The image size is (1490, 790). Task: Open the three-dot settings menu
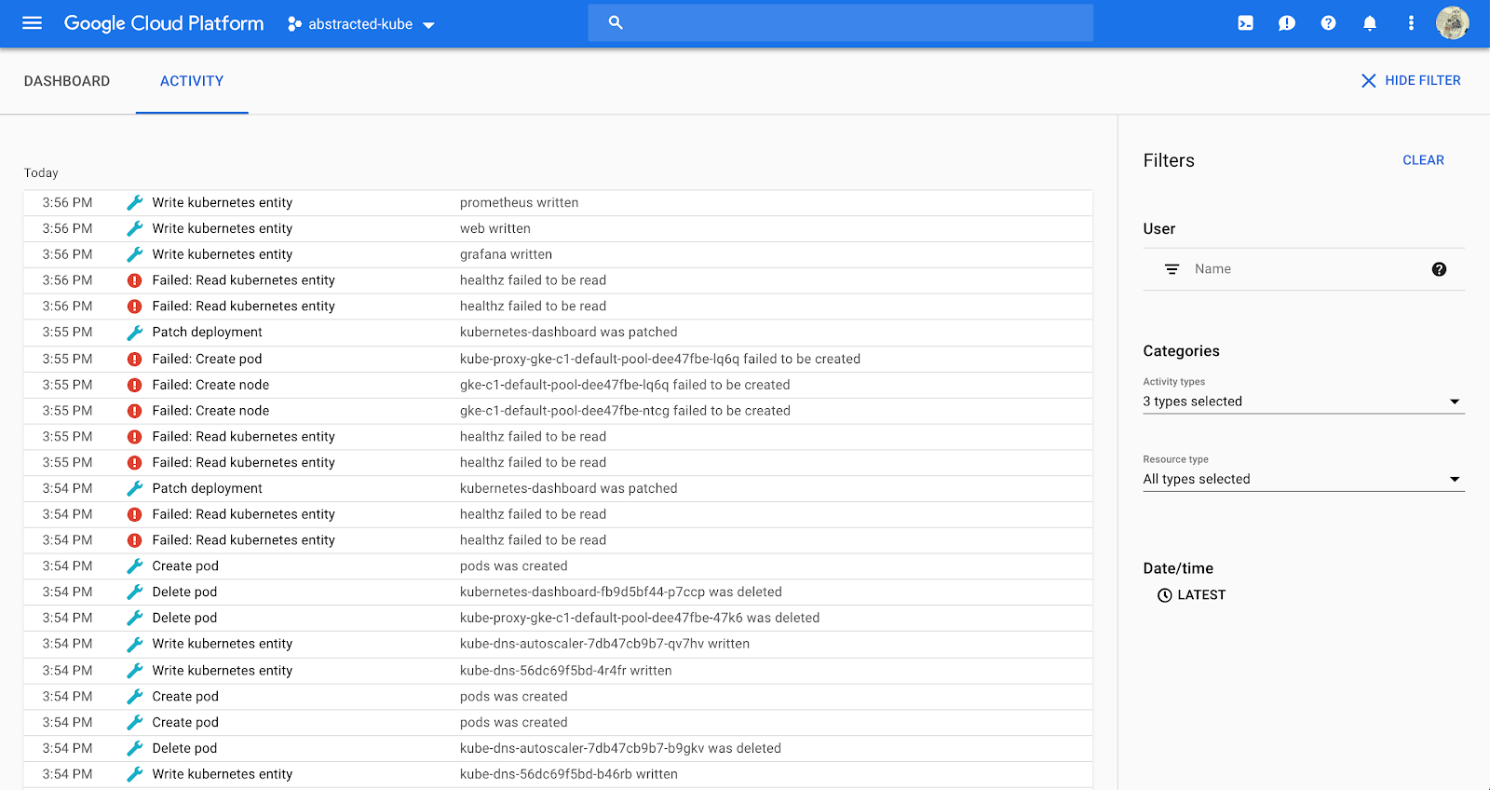pyautogui.click(x=1411, y=23)
